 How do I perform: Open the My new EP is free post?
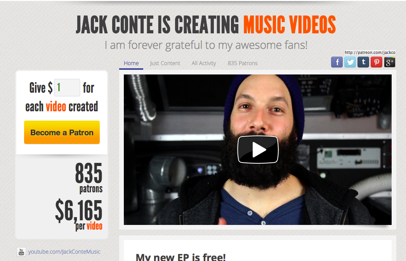tap(181, 257)
